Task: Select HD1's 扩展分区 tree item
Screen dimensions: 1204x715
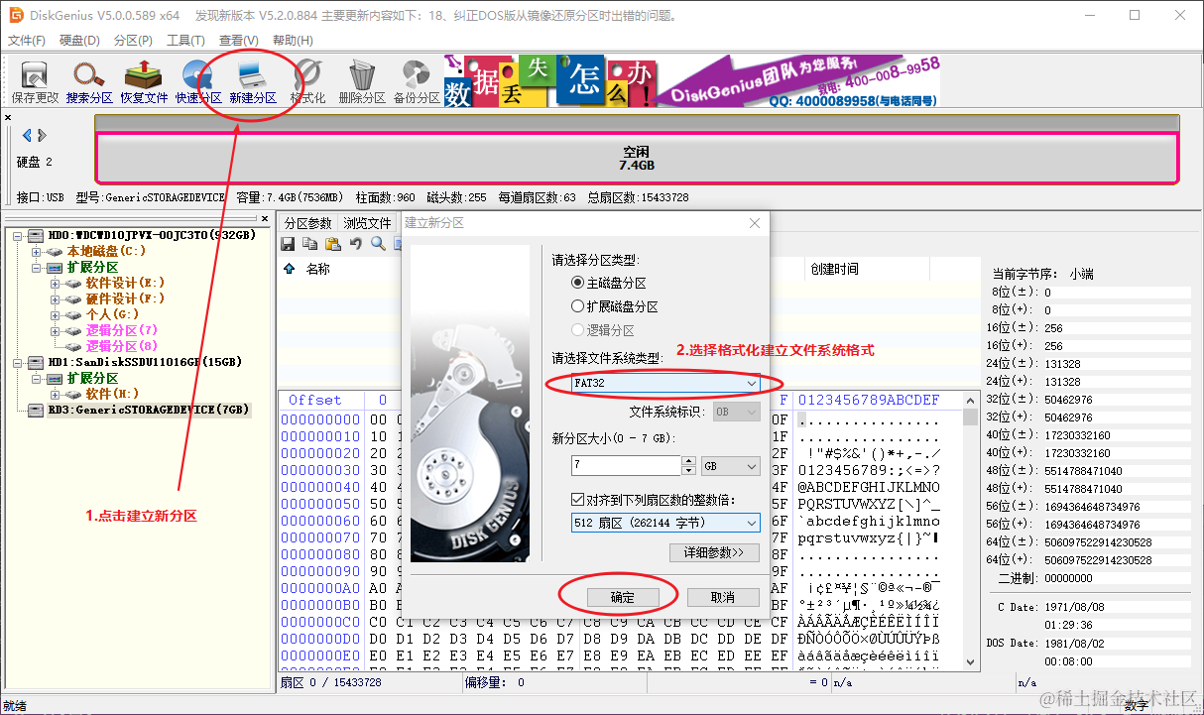Action: [x=92, y=378]
